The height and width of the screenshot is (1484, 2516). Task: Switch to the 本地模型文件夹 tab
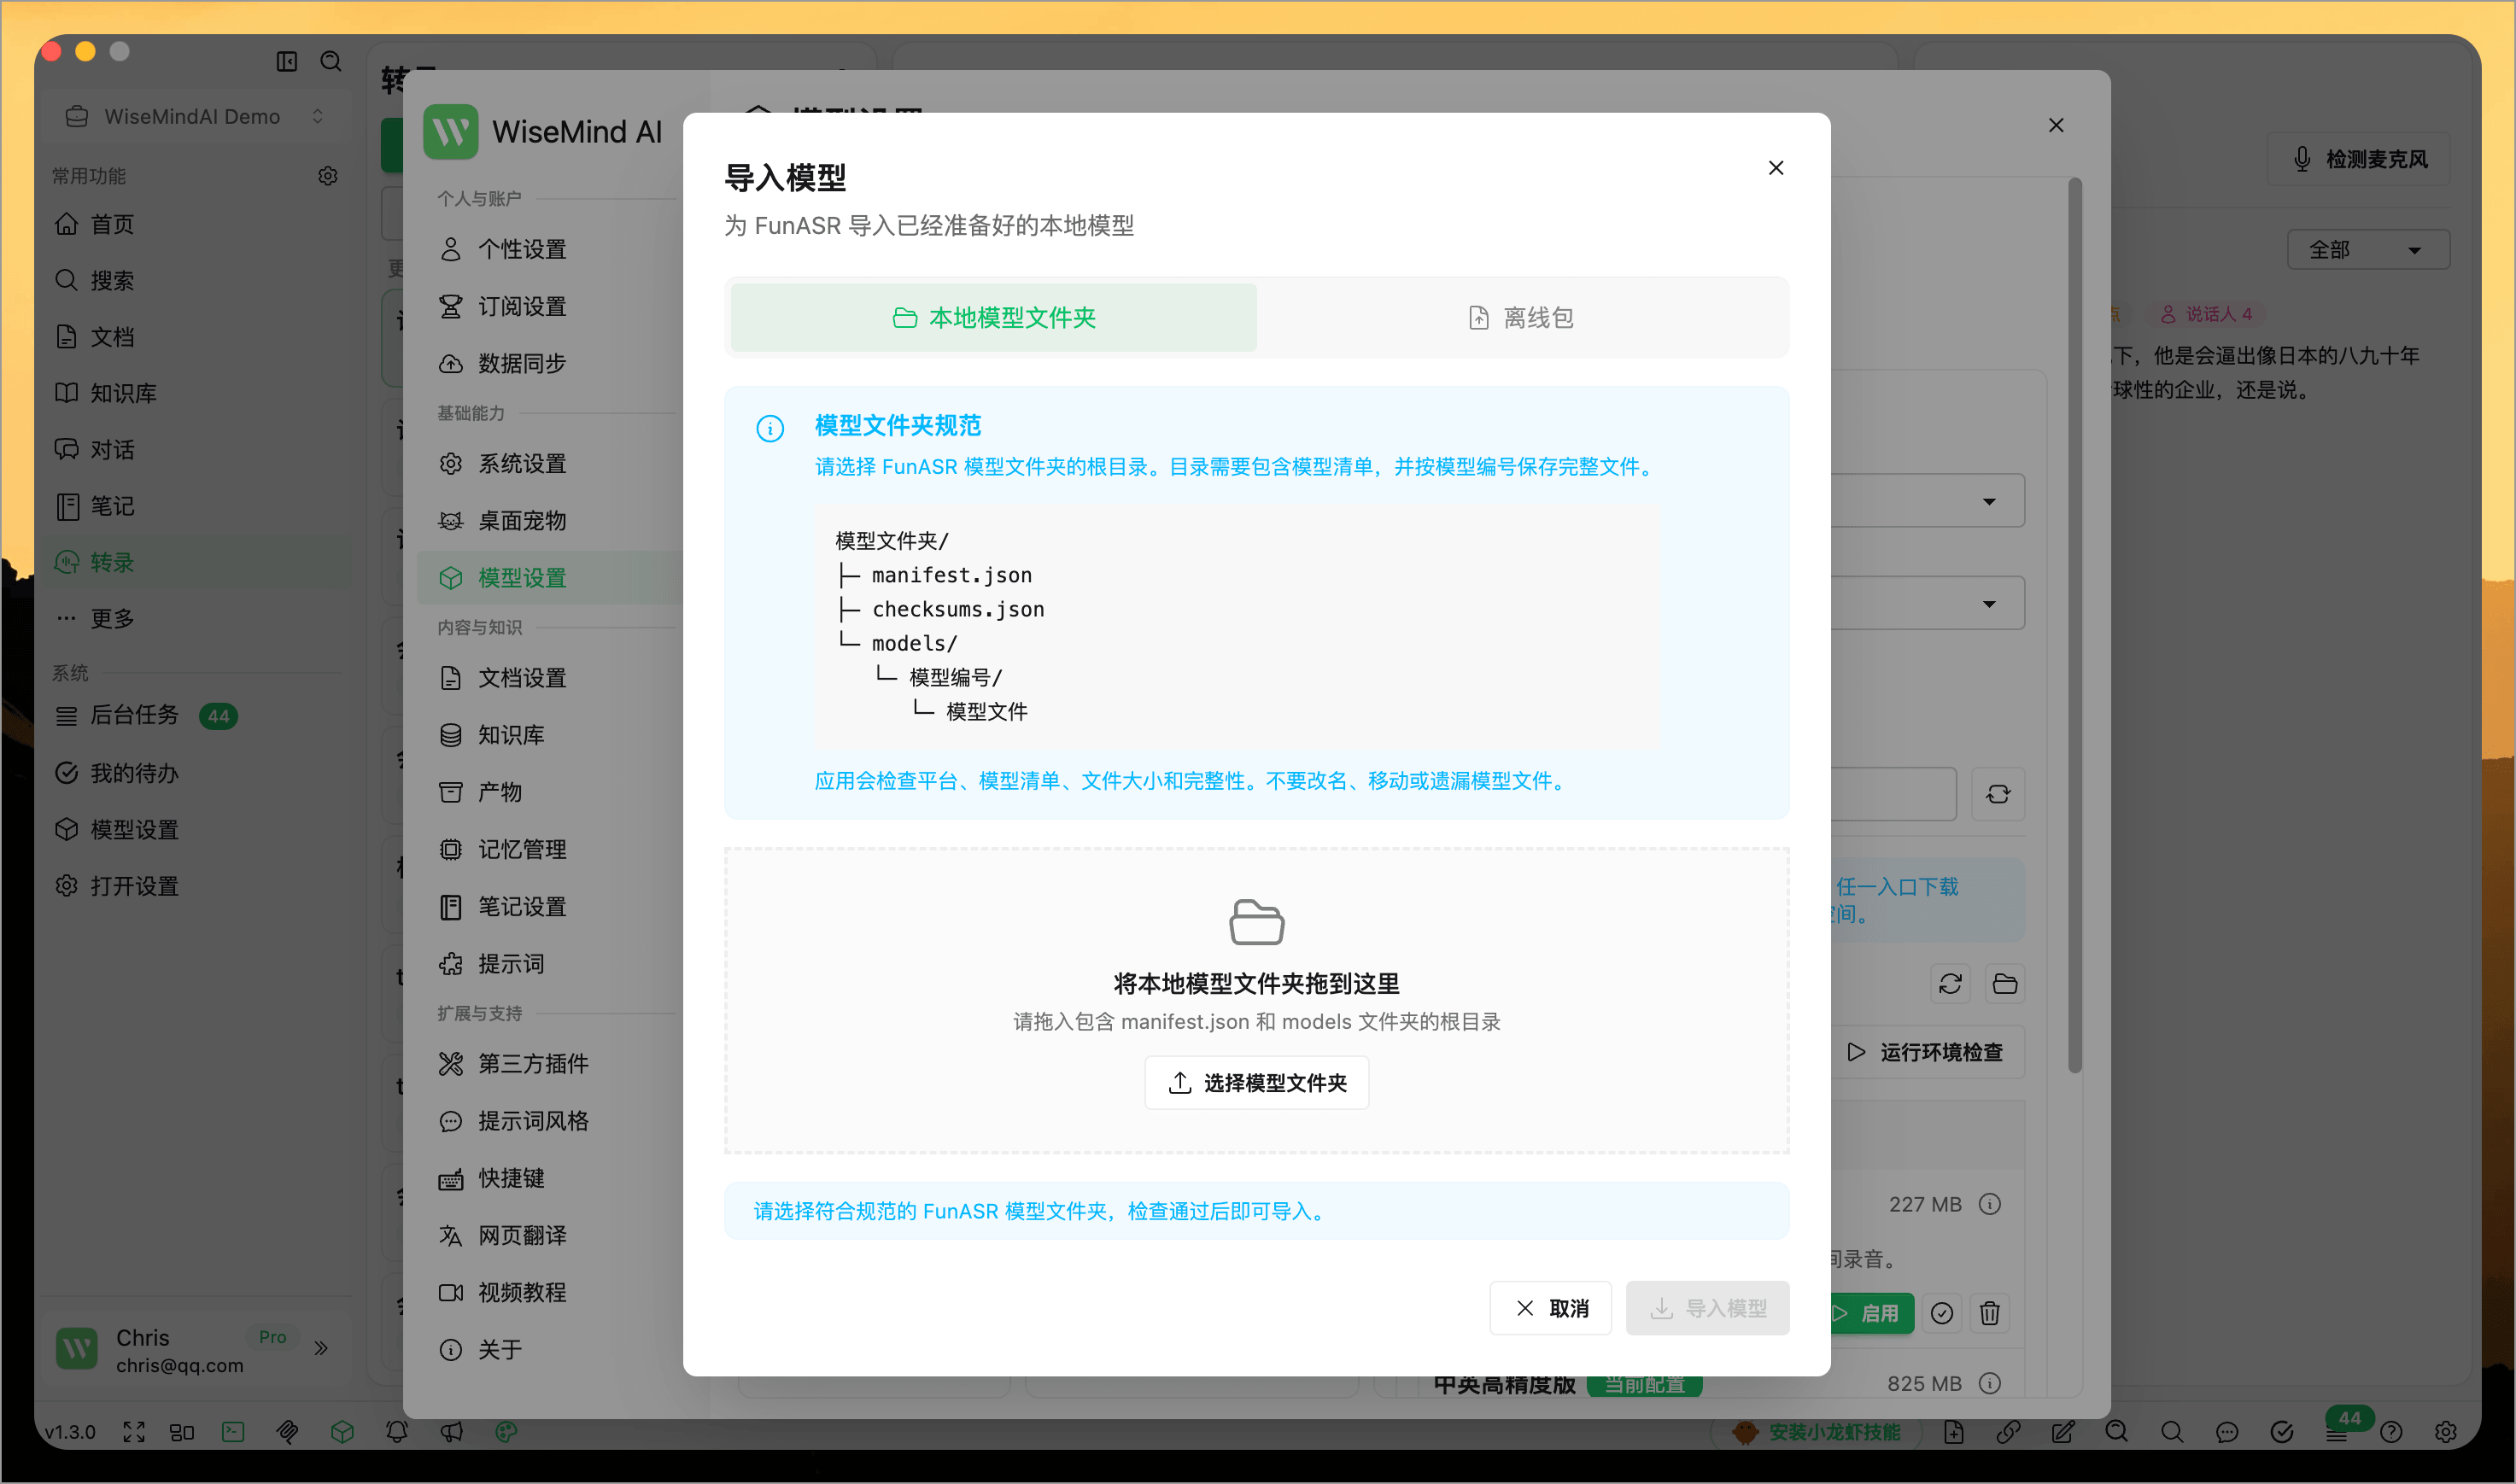(993, 318)
